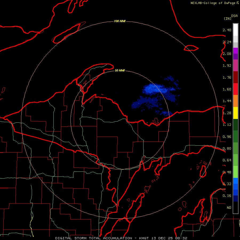Pick the yellow legend swatch near 1.28

point(235,113)
